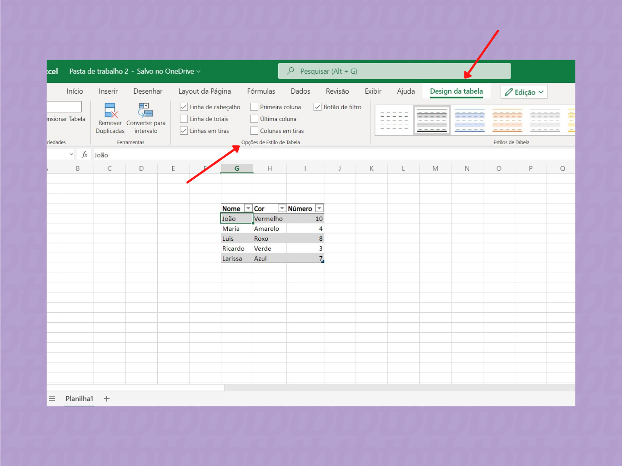Screen dimensions: 622x466
Task: Open the Exibir tab
Action: click(373, 91)
